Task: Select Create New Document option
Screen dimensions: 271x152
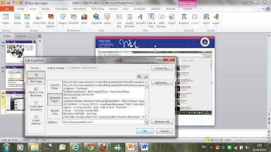Action: click(36, 106)
